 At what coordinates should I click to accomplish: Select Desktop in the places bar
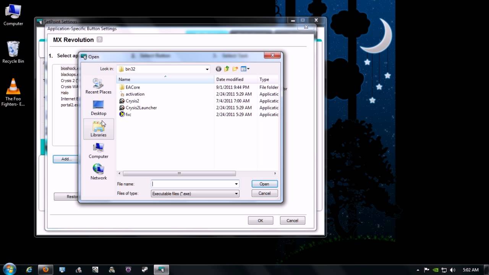pyautogui.click(x=99, y=108)
